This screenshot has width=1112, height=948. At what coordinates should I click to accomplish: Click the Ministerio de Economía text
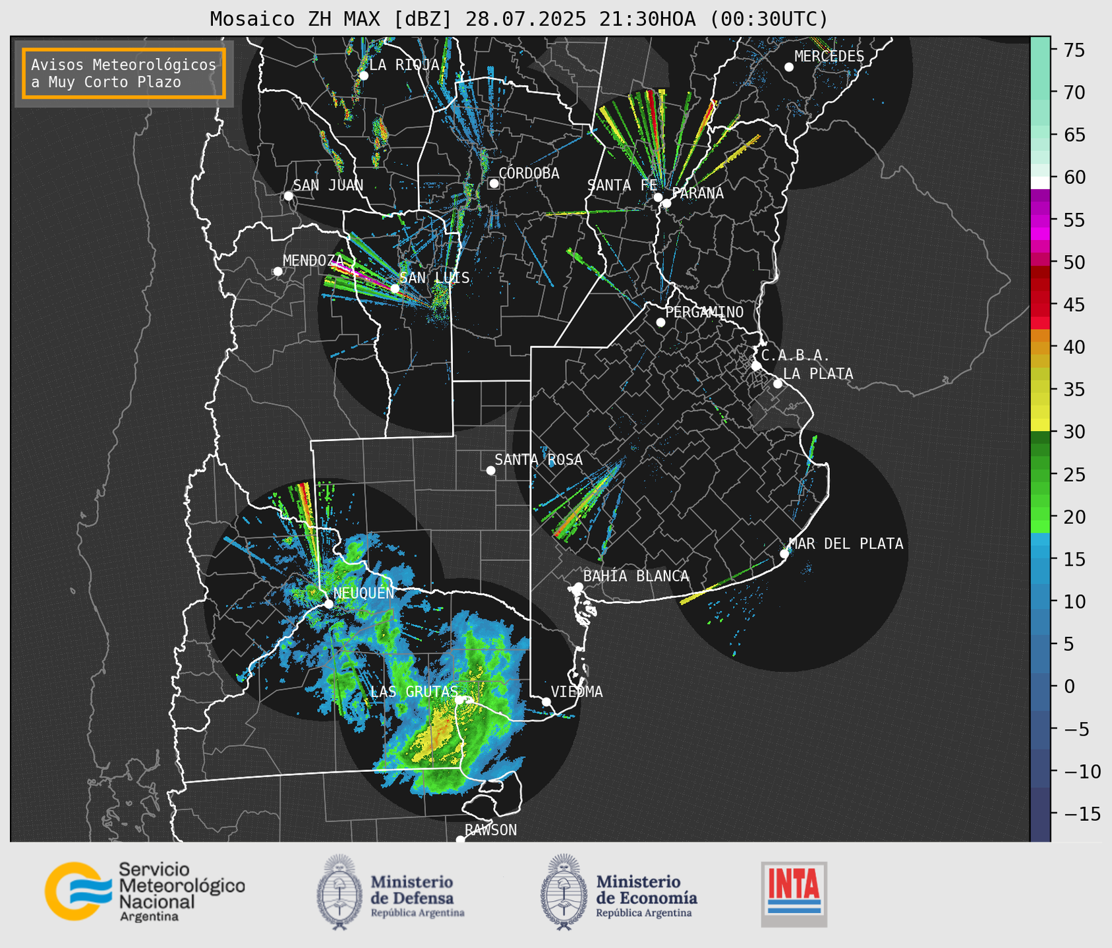(x=647, y=896)
